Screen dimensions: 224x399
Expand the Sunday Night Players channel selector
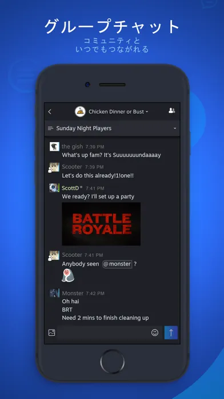(112, 128)
